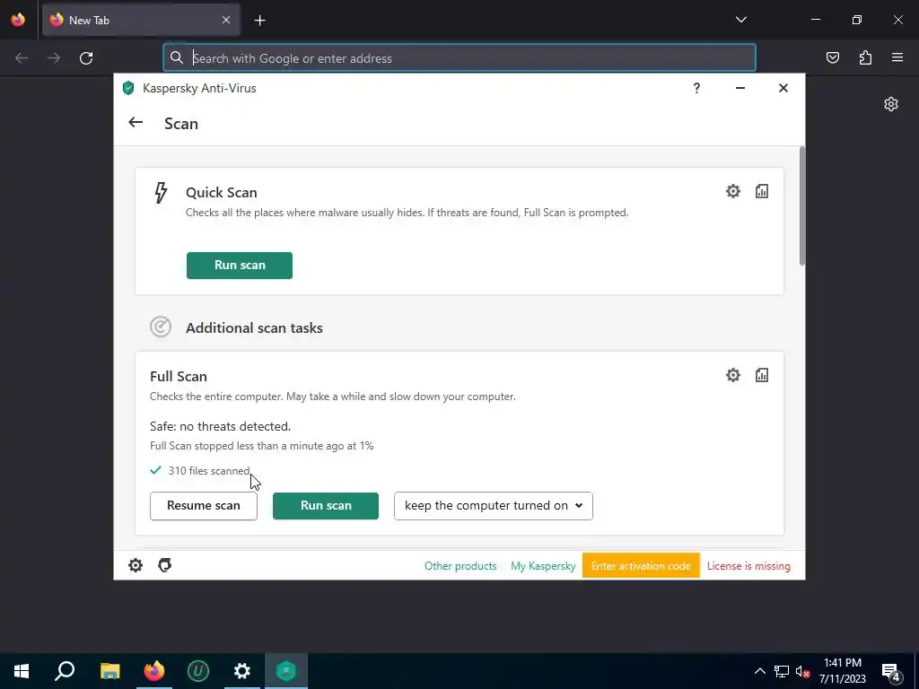Select the New Tab browser tab
Screen dimensions: 919x689
pos(141,20)
